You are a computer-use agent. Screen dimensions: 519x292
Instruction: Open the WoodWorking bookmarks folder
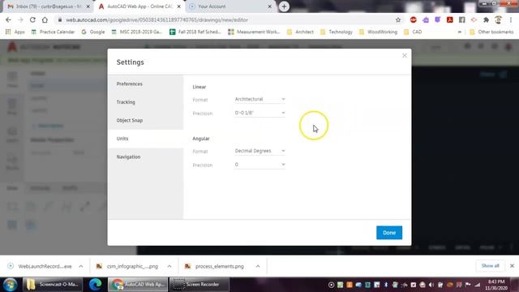pyautogui.click(x=379, y=32)
